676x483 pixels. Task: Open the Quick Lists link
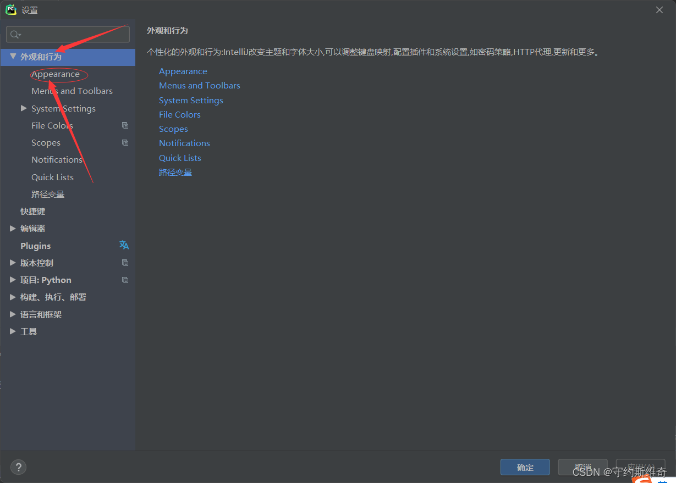coord(180,158)
